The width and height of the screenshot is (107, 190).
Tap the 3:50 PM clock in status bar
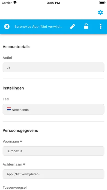click(x=53, y=3)
